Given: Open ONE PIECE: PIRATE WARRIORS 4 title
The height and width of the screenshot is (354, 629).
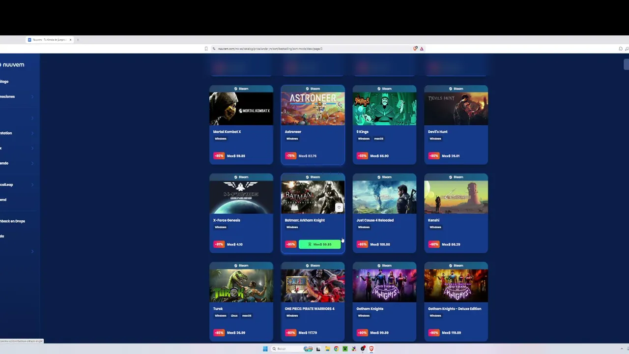Looking at the screenshot, I should coord(310,309).
